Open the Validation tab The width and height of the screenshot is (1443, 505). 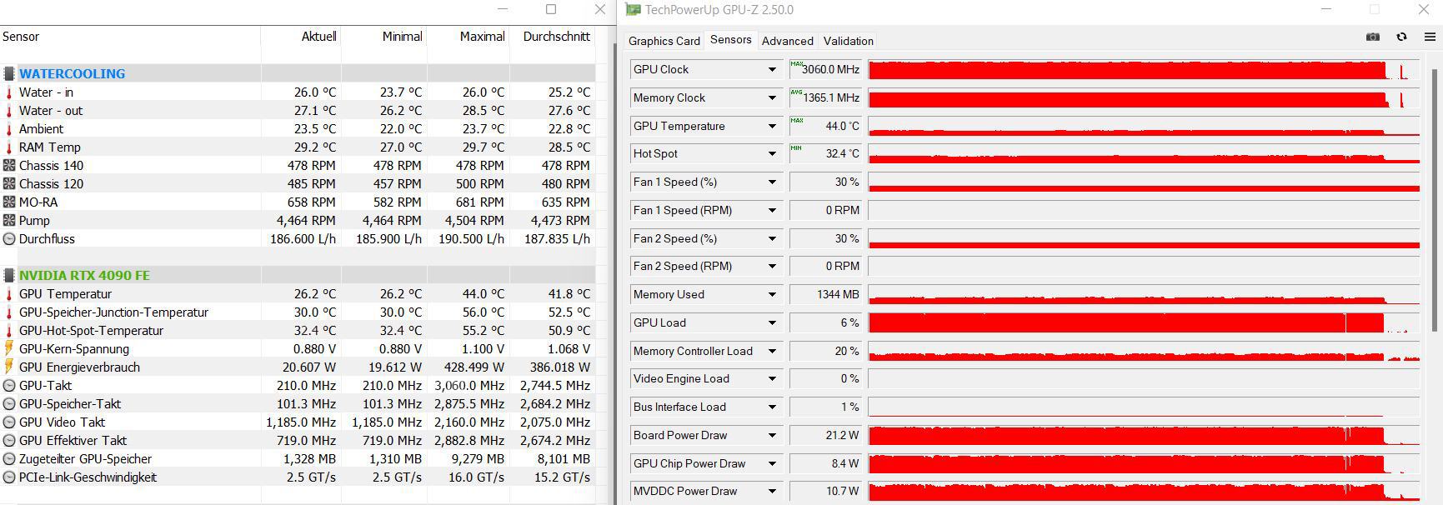click(x=848, y=41)
